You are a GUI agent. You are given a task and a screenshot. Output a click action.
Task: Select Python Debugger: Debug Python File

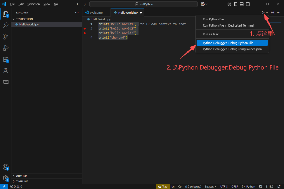tap(232, 43)
